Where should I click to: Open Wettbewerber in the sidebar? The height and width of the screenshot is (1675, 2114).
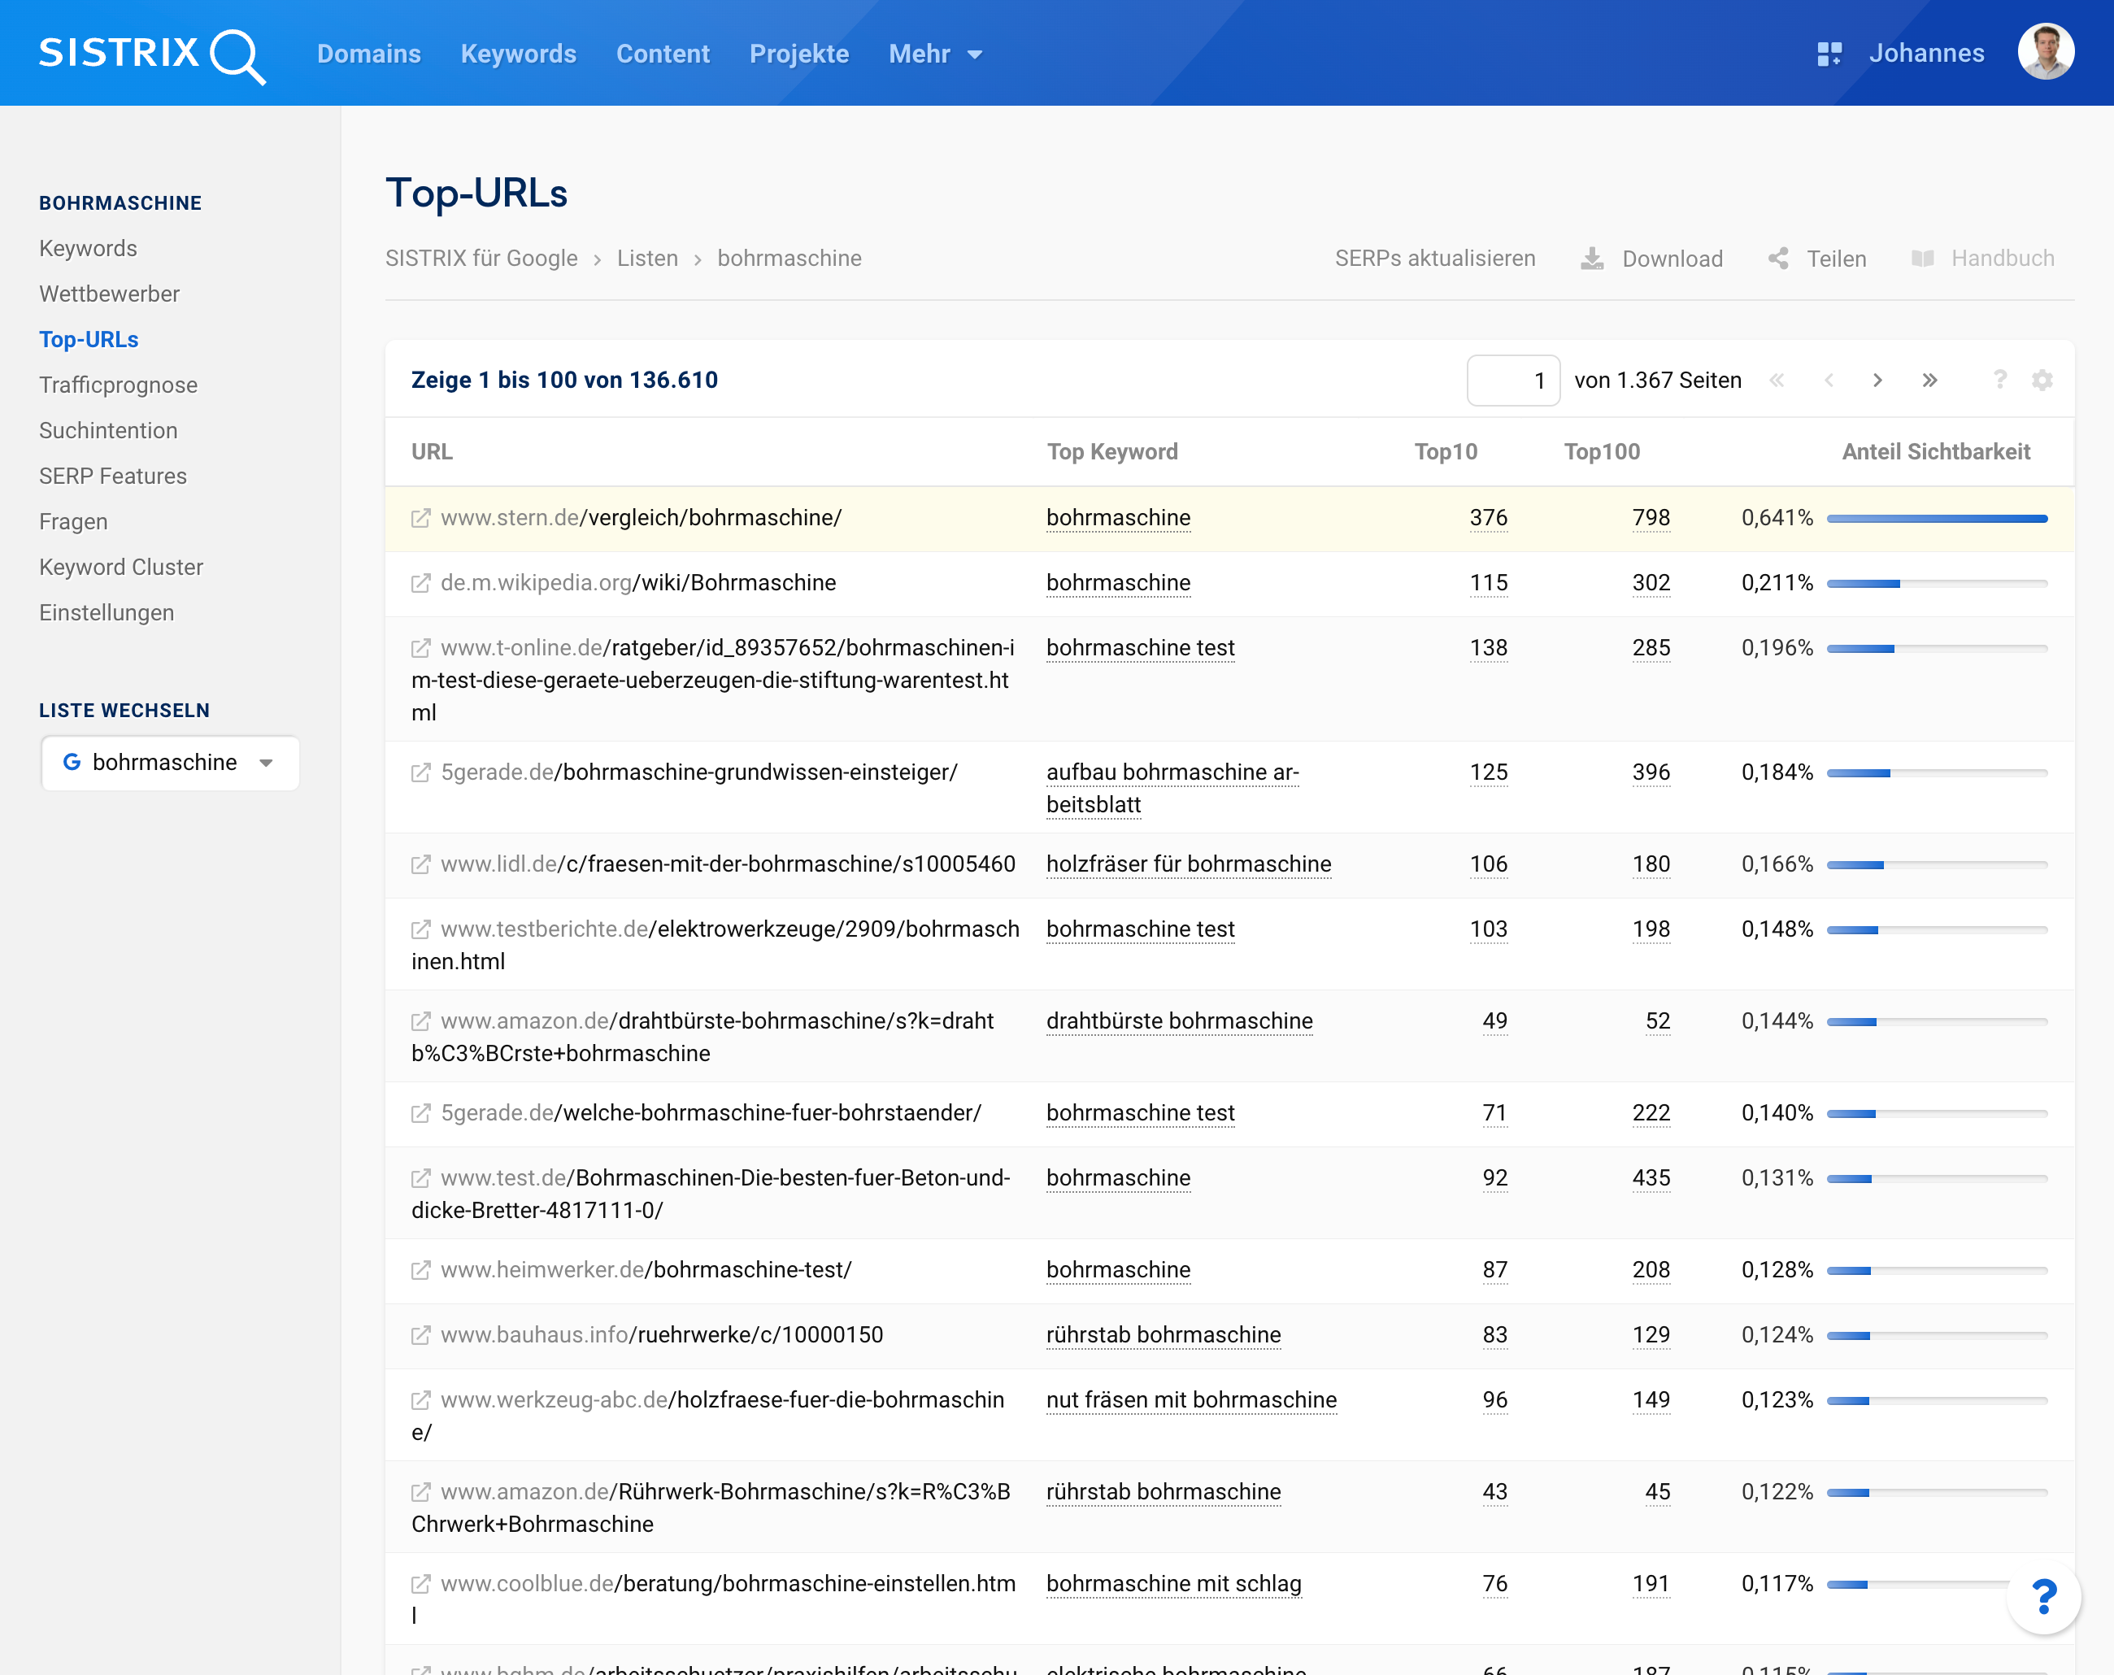click(x=110, y=294)
